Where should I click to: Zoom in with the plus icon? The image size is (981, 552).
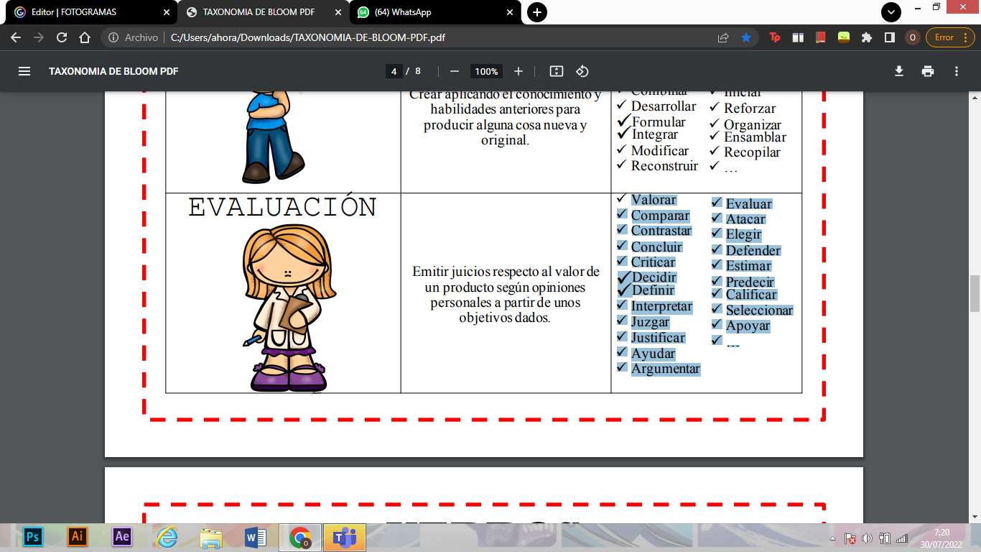coord(519,71)
